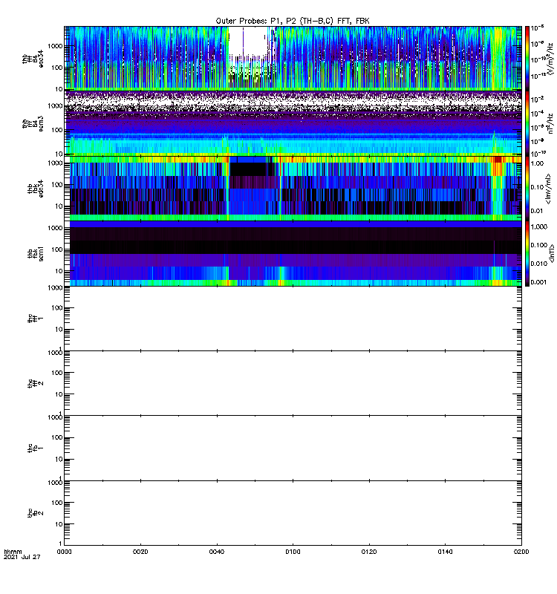The height and width of the screenshot is (594, 557).
Task: Click the time axis label '0040'
Action: click(217, 552)
